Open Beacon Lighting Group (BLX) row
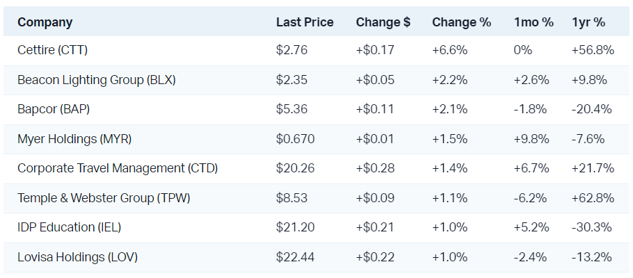The height and width of the screenshot is (278, 633). (x=97, y=79)
